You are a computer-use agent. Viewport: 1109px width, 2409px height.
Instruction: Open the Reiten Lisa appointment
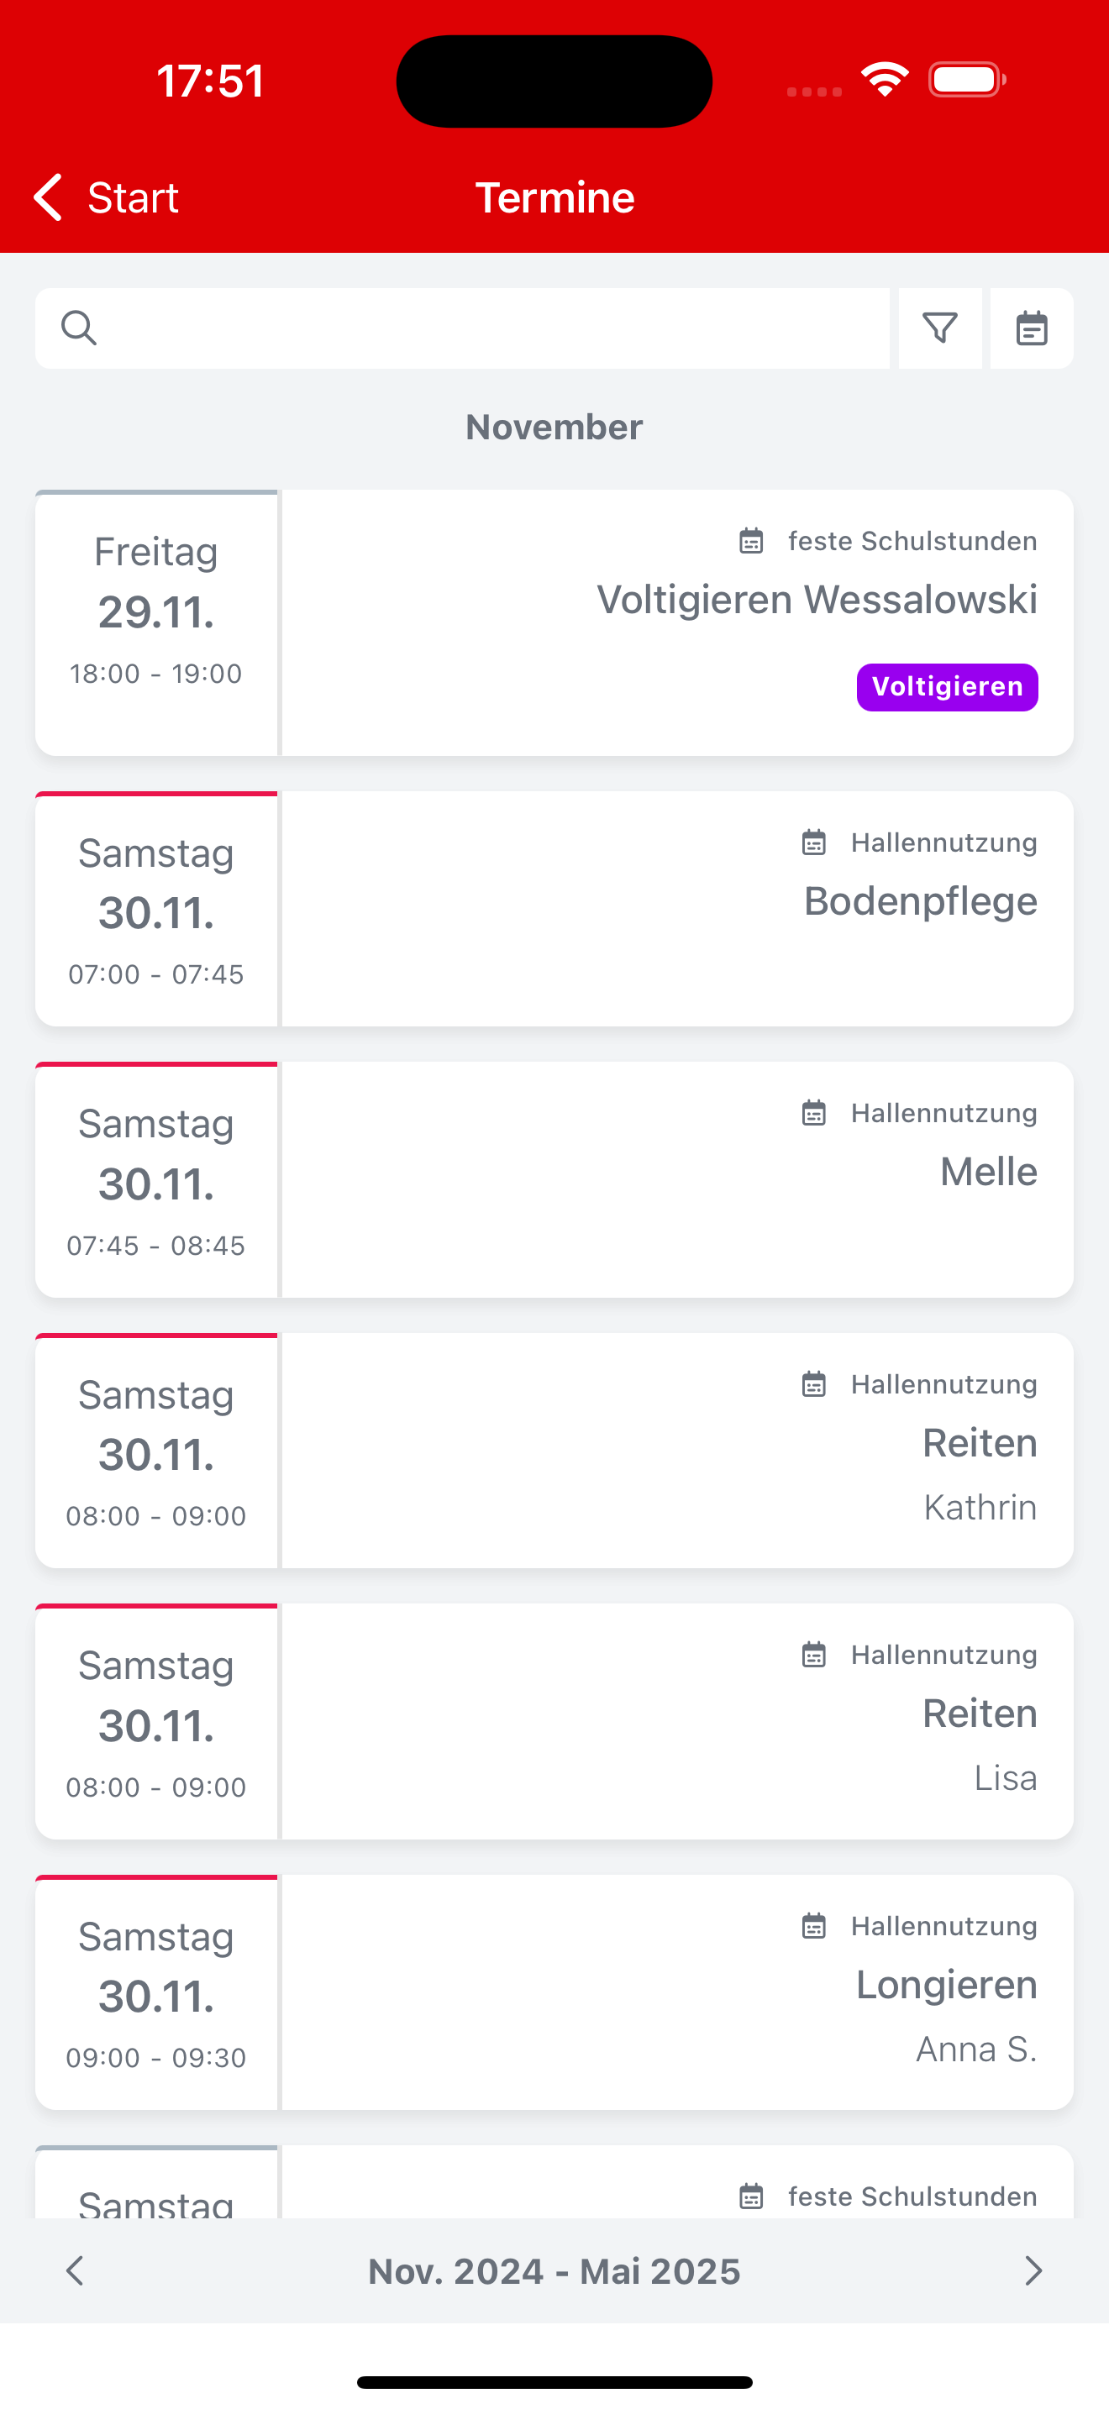click(554, 1722)
